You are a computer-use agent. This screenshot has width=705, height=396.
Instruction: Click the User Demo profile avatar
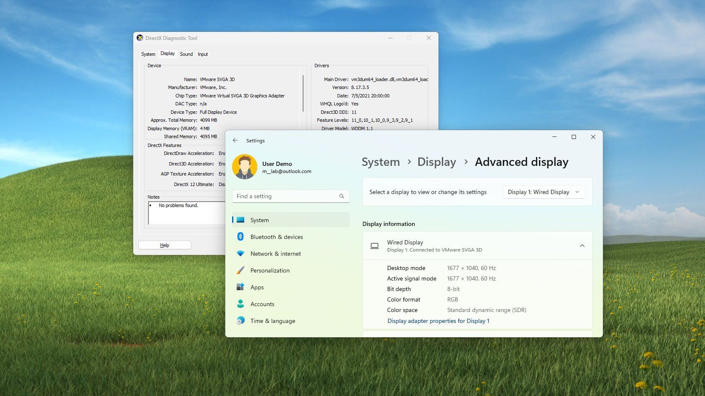coord(245,167)
